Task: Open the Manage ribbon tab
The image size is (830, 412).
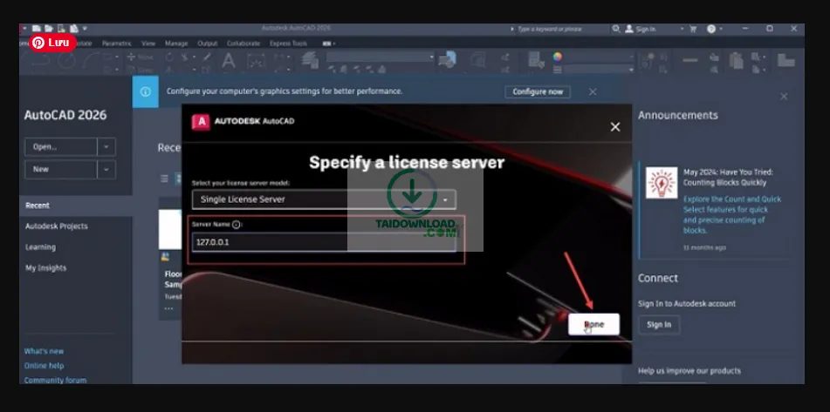Action: coord(176,44)
